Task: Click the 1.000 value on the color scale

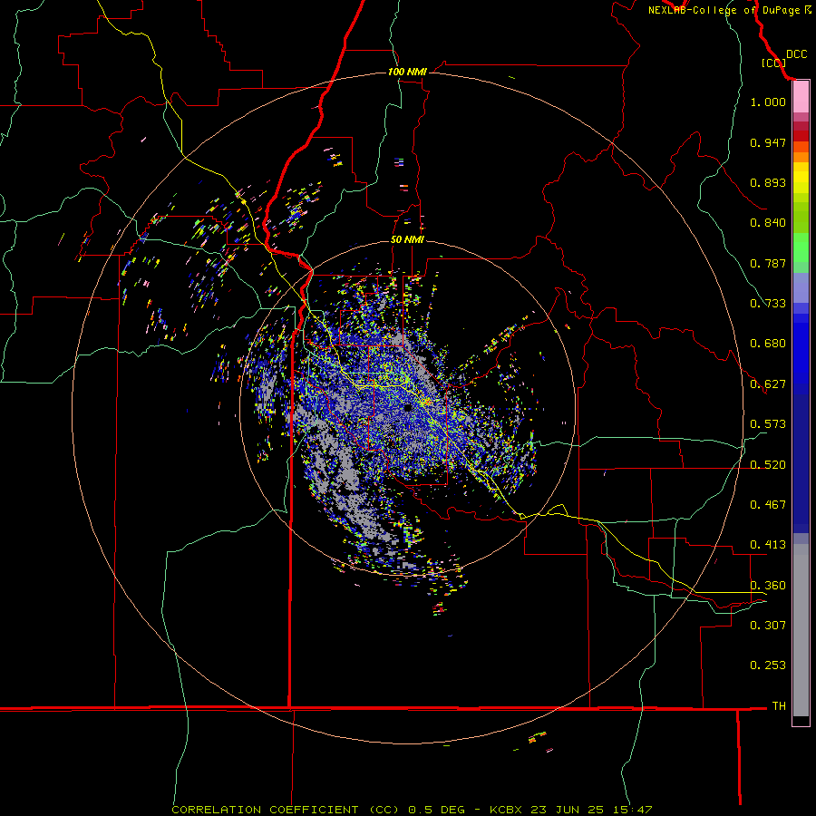Action: 768,102
